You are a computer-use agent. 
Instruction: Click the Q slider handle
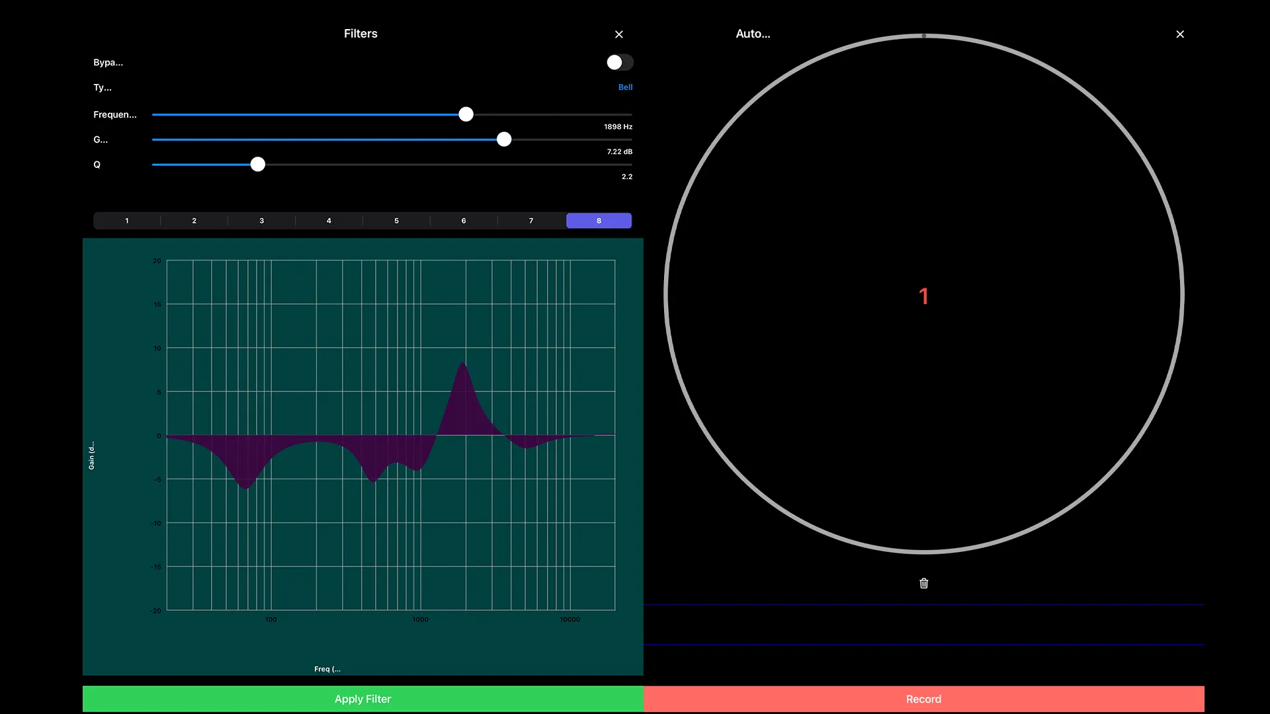[x=258, y=165]
